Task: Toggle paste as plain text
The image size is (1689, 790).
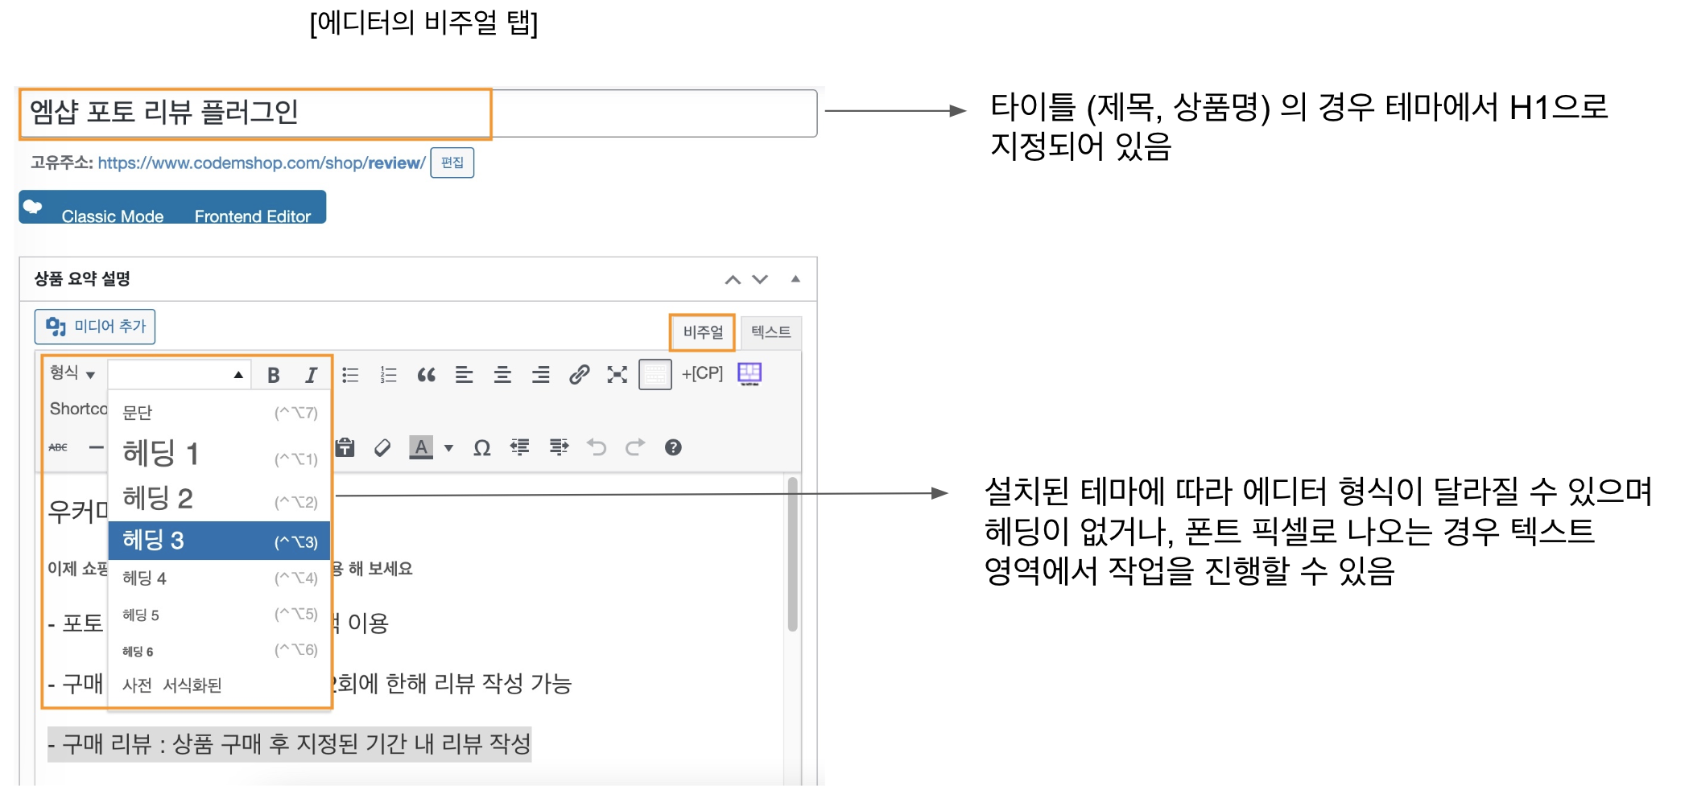Action: click(343, 447)
